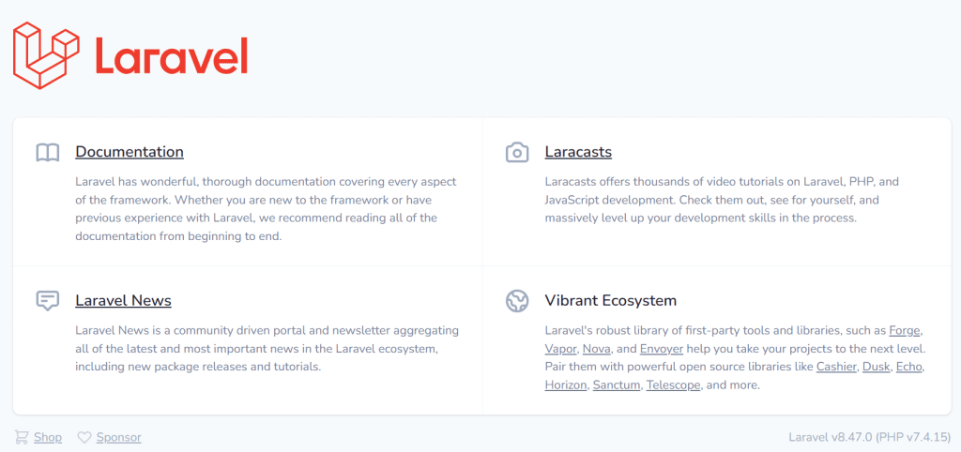Viewport: 961px width, 452px height.
Task: Click the heart icon next to Sponsor
Action: [84, 437]
